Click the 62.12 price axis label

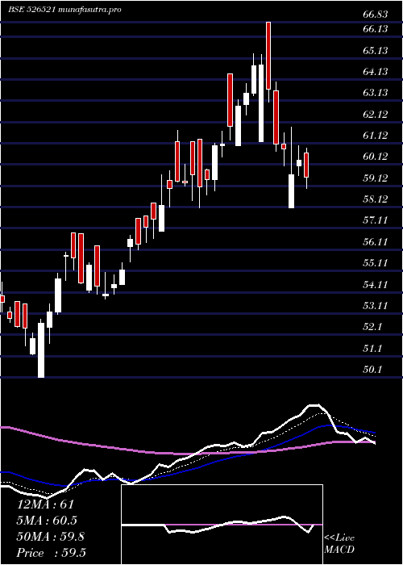click(376, 115)
